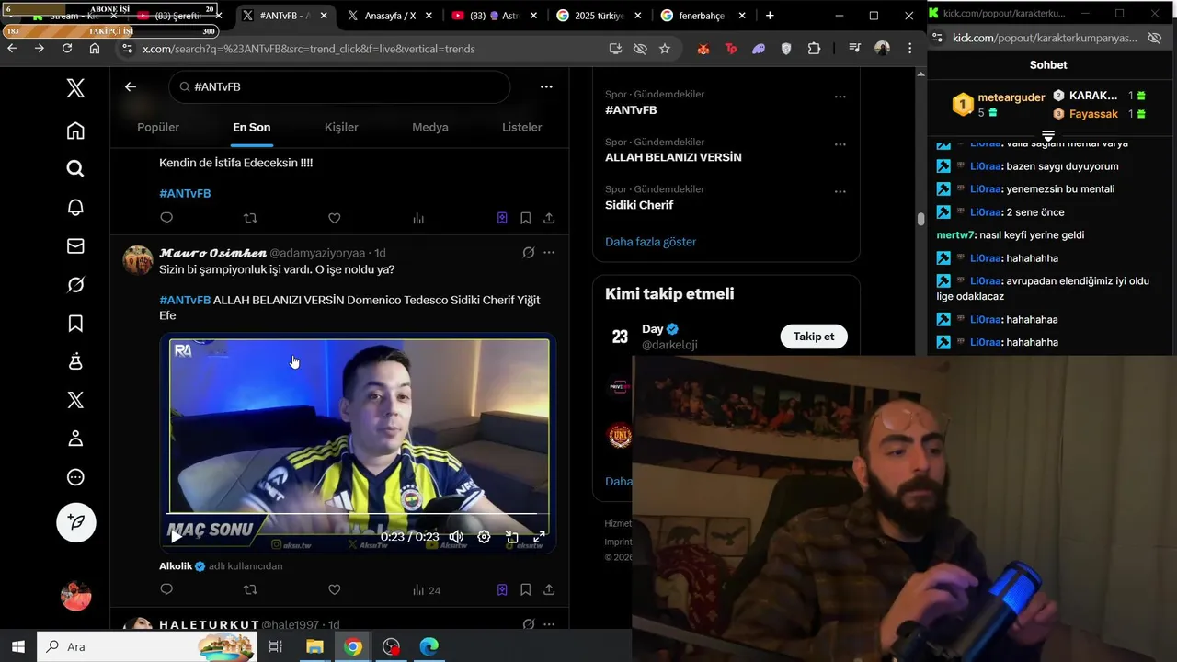Screen dimensions: 1177x662
Task: Repost Mauro Osimhen's post
Action: coord(250,589)
